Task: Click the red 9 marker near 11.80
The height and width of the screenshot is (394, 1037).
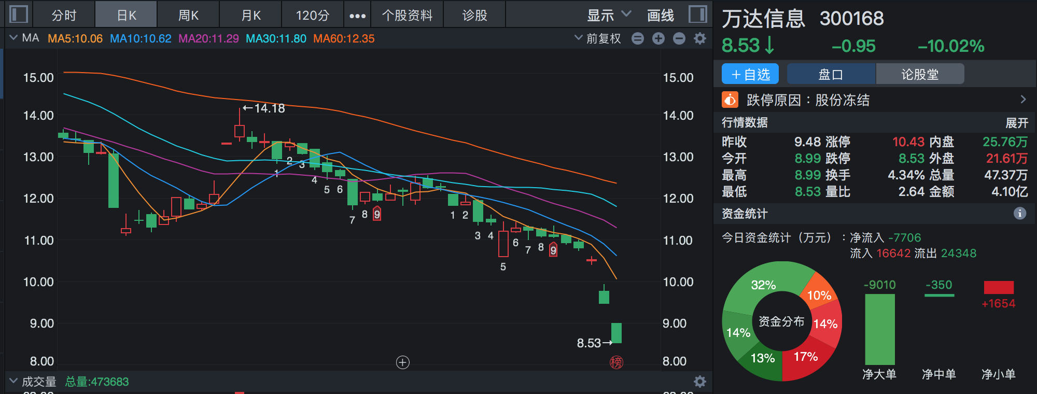Action: tap(377, 214)
